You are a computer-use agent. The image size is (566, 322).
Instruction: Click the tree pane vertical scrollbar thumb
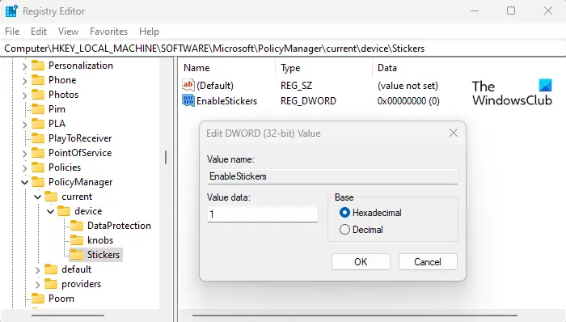[x=166, y=158]
